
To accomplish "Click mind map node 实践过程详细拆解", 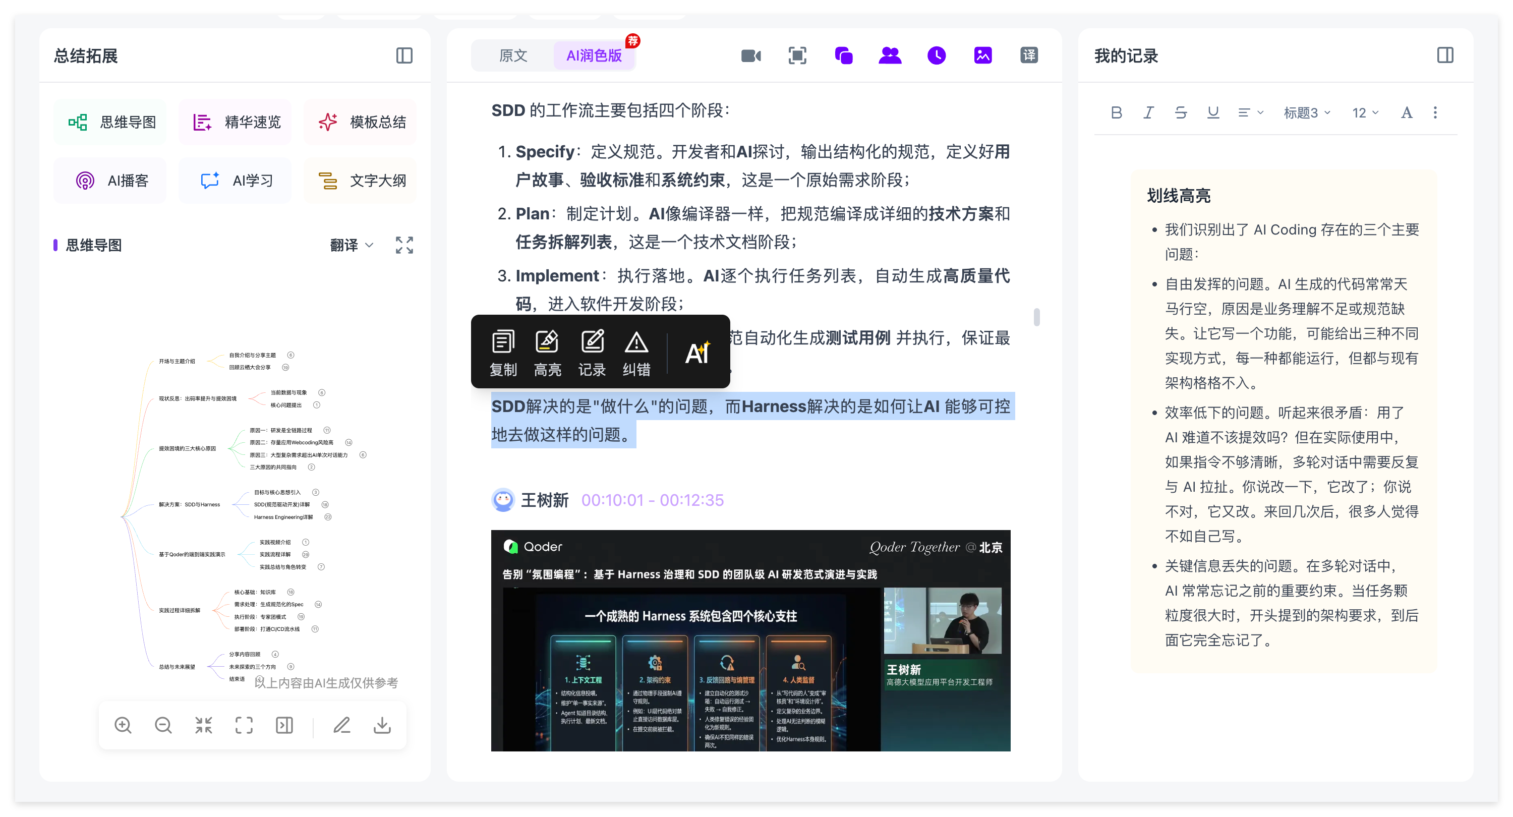I will tap(180, 610).
